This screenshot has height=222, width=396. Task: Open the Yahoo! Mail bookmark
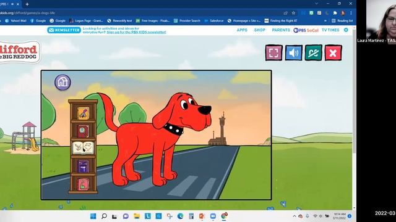pos(15,20)
